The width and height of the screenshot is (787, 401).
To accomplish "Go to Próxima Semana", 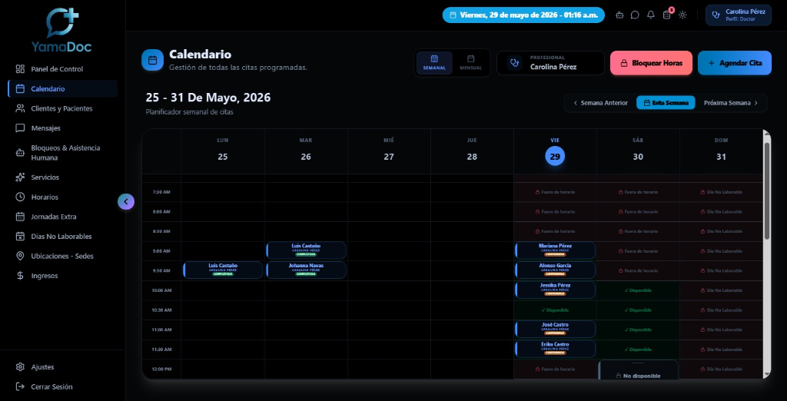I will point(731,103).
